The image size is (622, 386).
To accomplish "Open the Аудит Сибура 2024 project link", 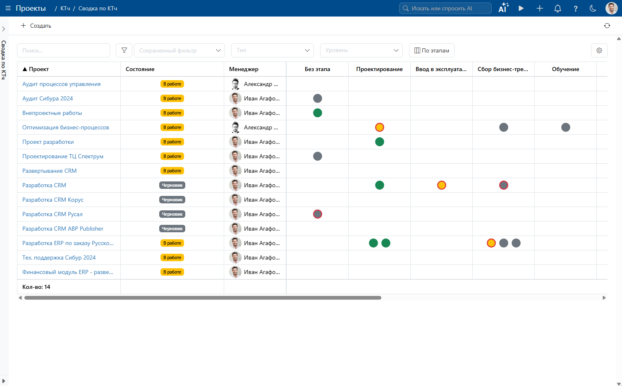I will coord(48,98).
